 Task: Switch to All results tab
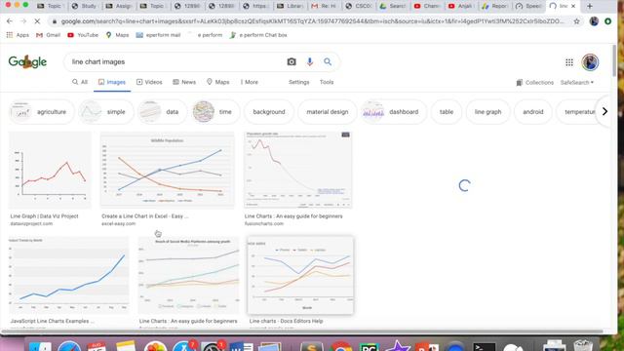click(x=80, y=82)
